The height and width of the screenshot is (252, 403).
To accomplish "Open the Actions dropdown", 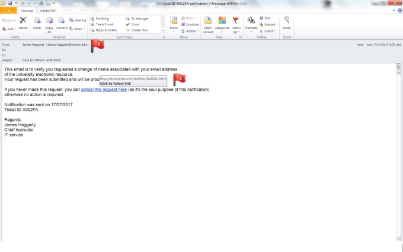I will [x=190, y=31].
